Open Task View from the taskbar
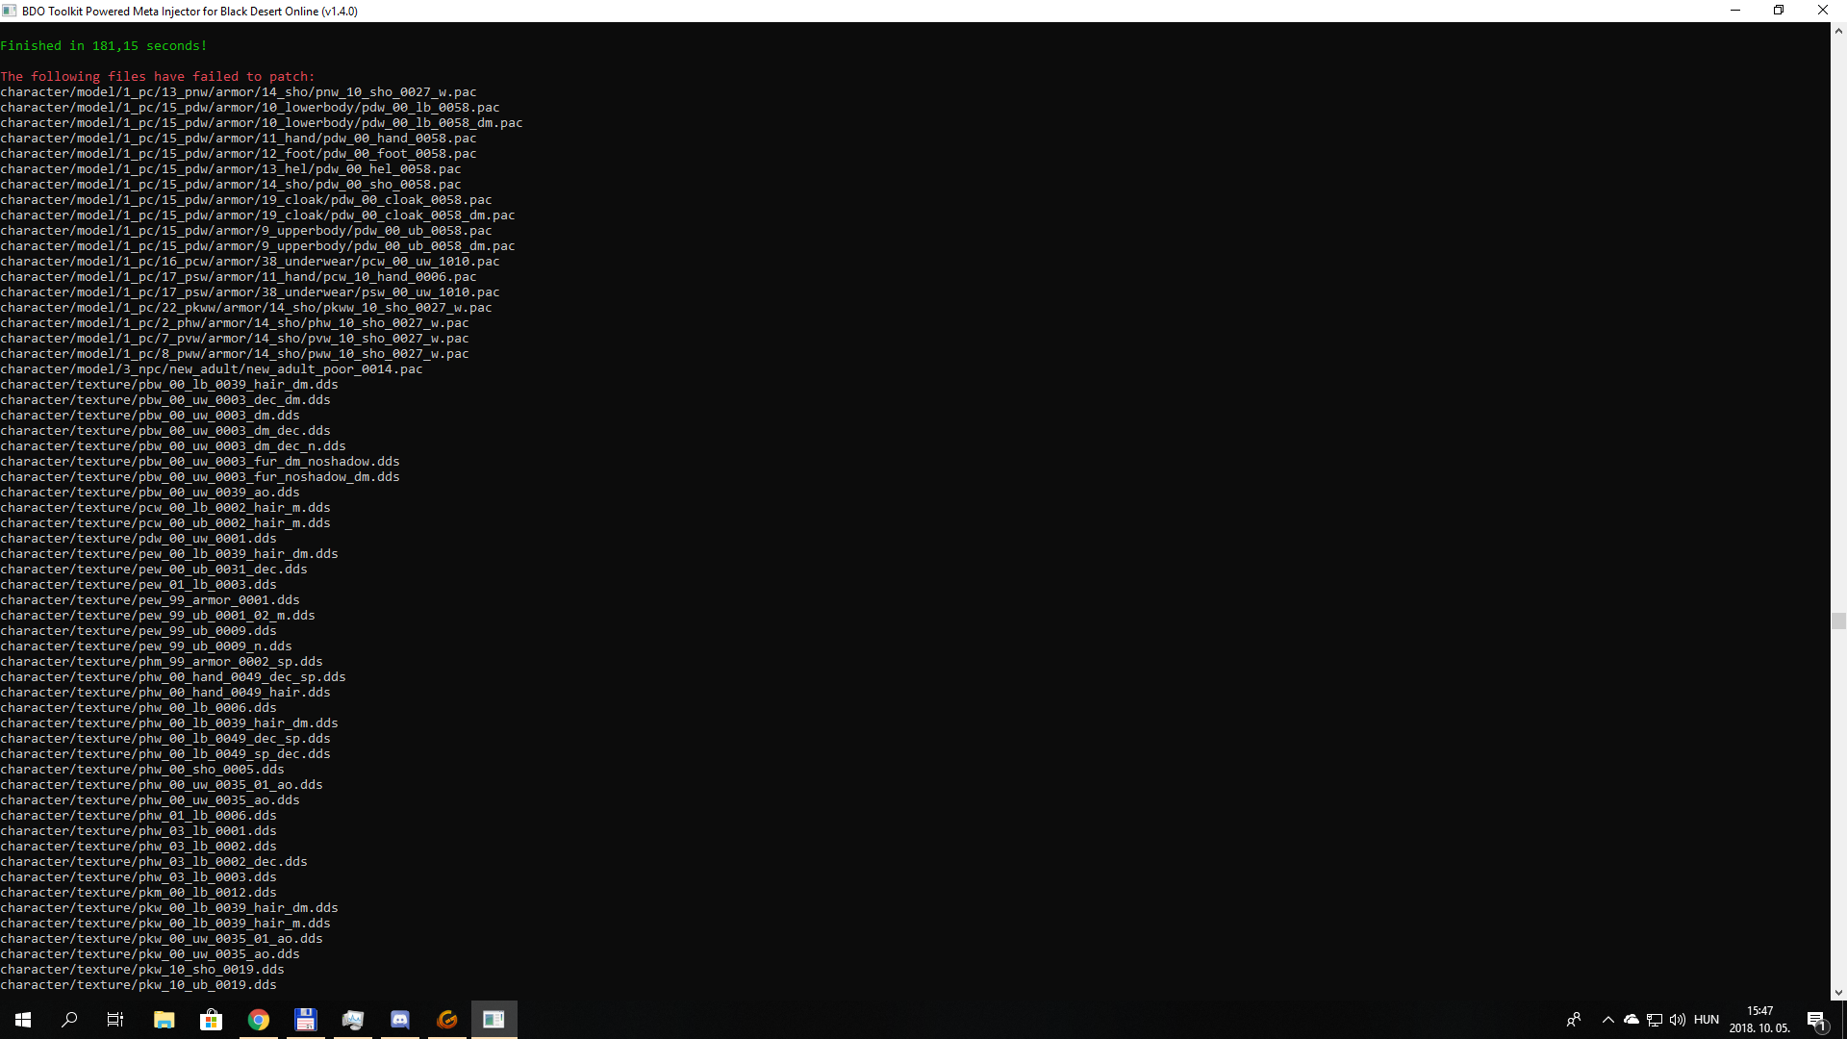 pos(115,1020)
